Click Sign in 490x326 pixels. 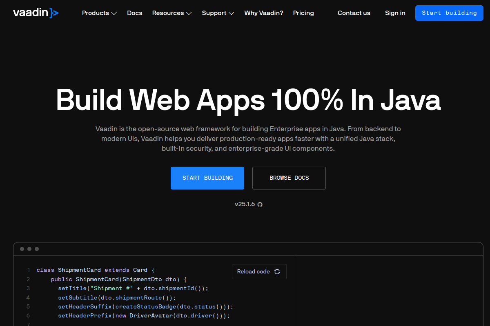click(x=395, y=13)
